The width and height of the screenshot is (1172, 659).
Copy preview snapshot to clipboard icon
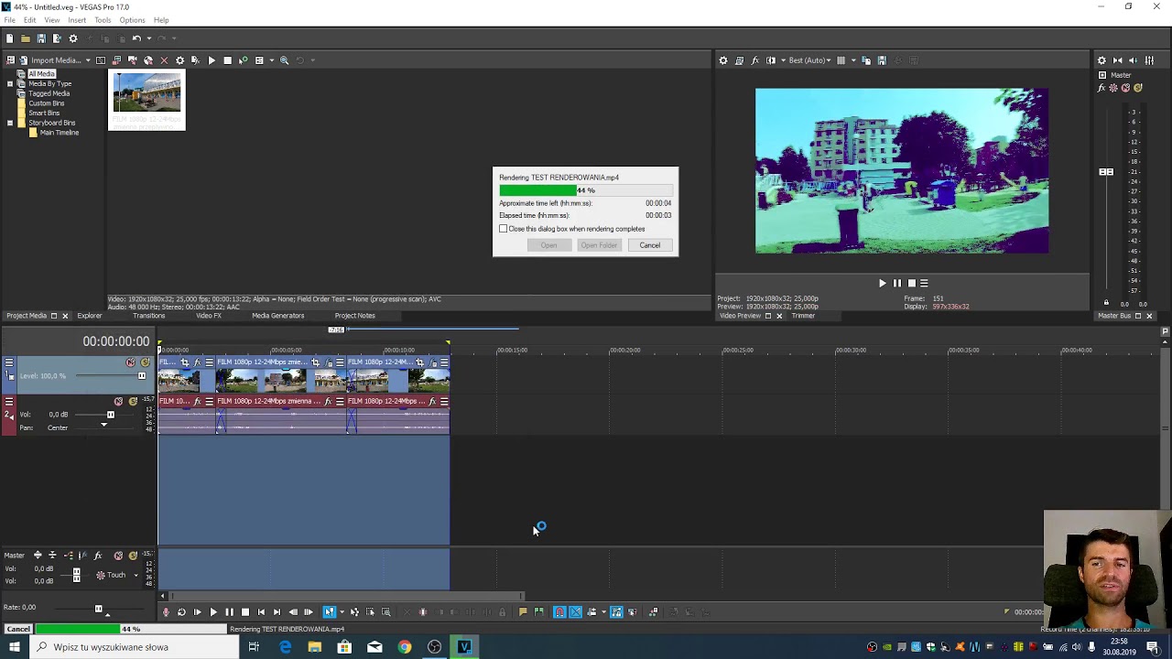click(866, 60)
